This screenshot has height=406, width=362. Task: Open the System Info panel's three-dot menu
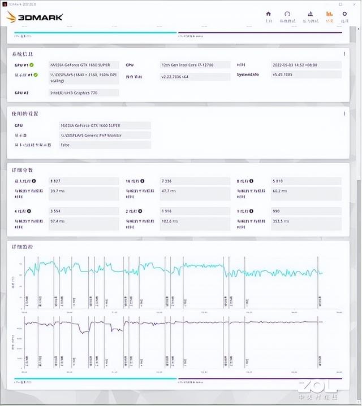point(344,54)
